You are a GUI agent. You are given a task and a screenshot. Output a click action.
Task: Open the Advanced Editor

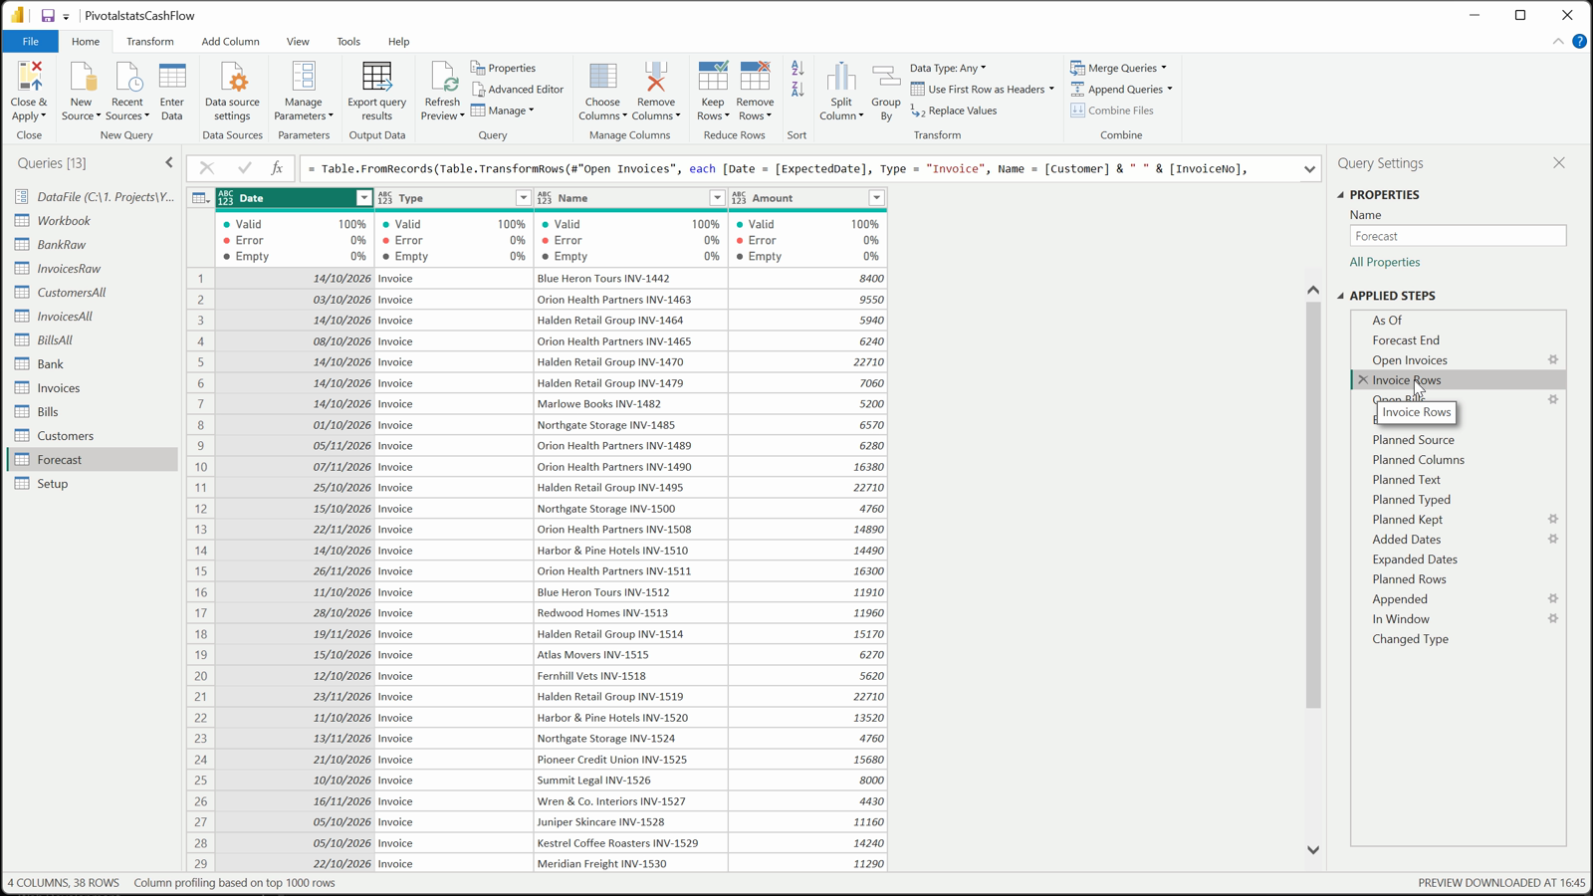click(x=518, y=90)
